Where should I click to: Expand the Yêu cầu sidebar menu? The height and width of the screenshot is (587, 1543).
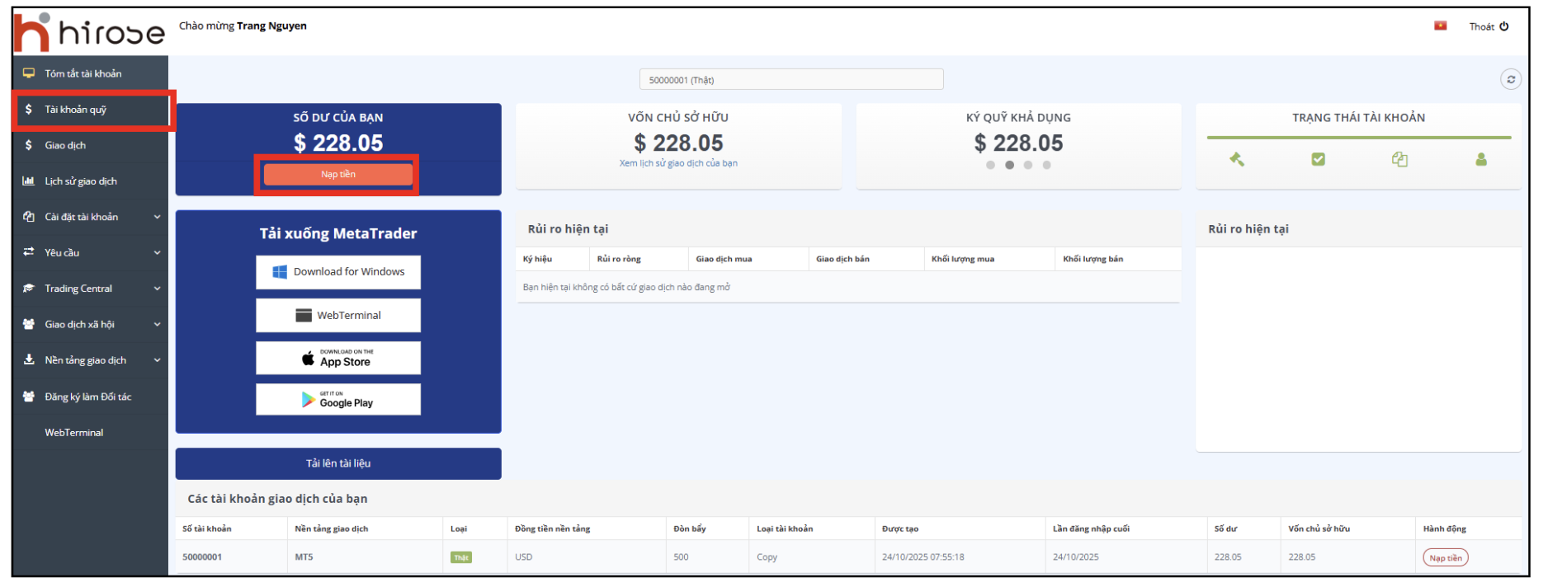tap(91, 252)
